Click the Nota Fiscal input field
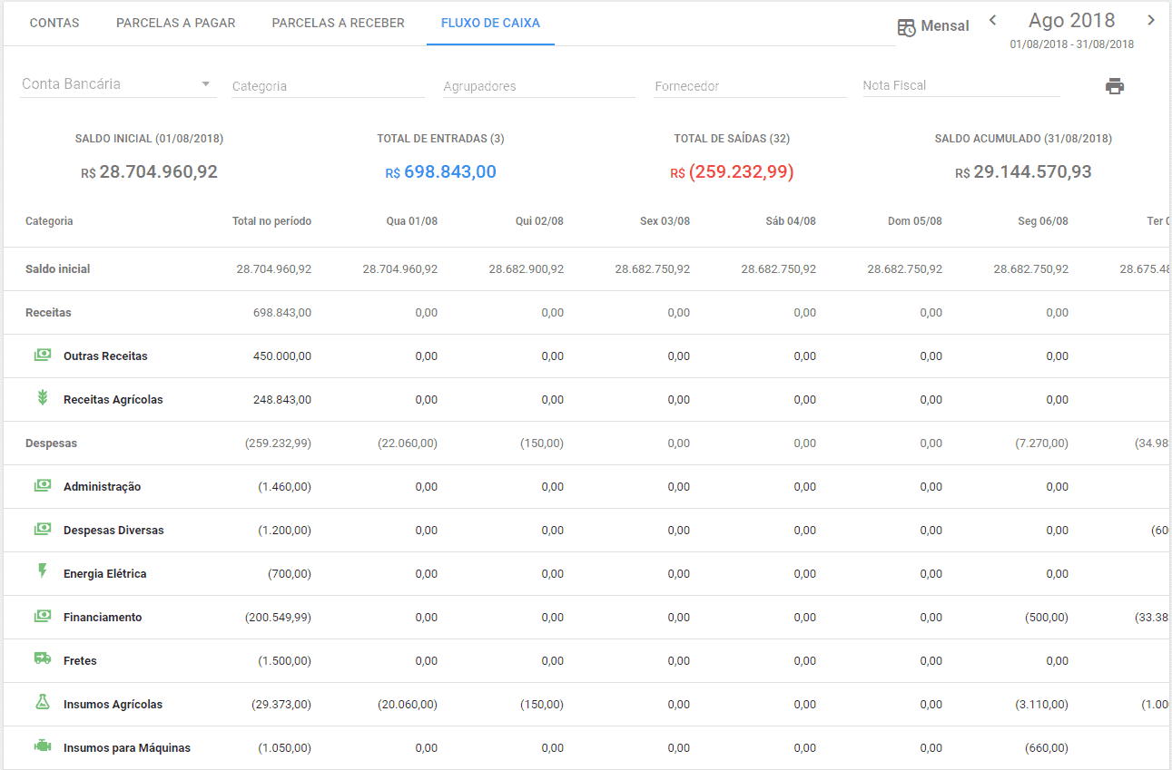The height and width of the screenshot is (770, 1172). click(960, 85)
